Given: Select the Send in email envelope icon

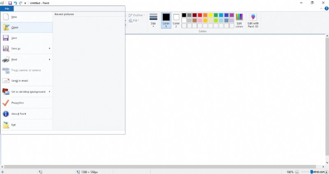Looking at the screenshot, I should (x=6, y=81).
